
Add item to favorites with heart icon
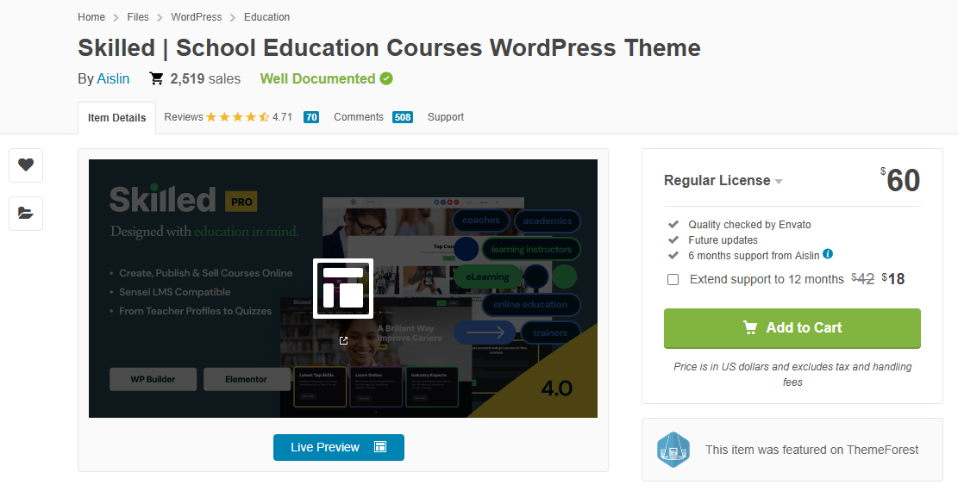tap(26, 165)
